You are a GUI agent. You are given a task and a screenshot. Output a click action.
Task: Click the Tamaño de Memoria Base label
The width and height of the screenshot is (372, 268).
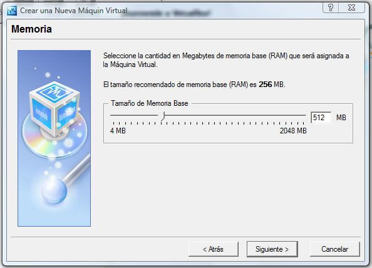150,103
